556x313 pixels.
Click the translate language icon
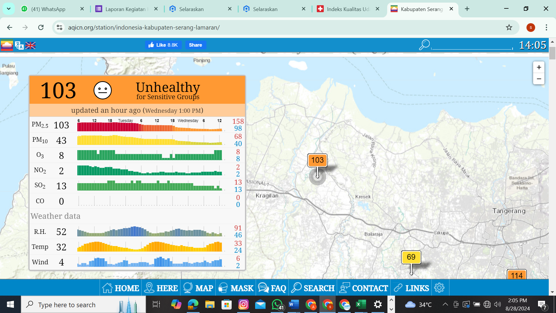coord(19,46)
